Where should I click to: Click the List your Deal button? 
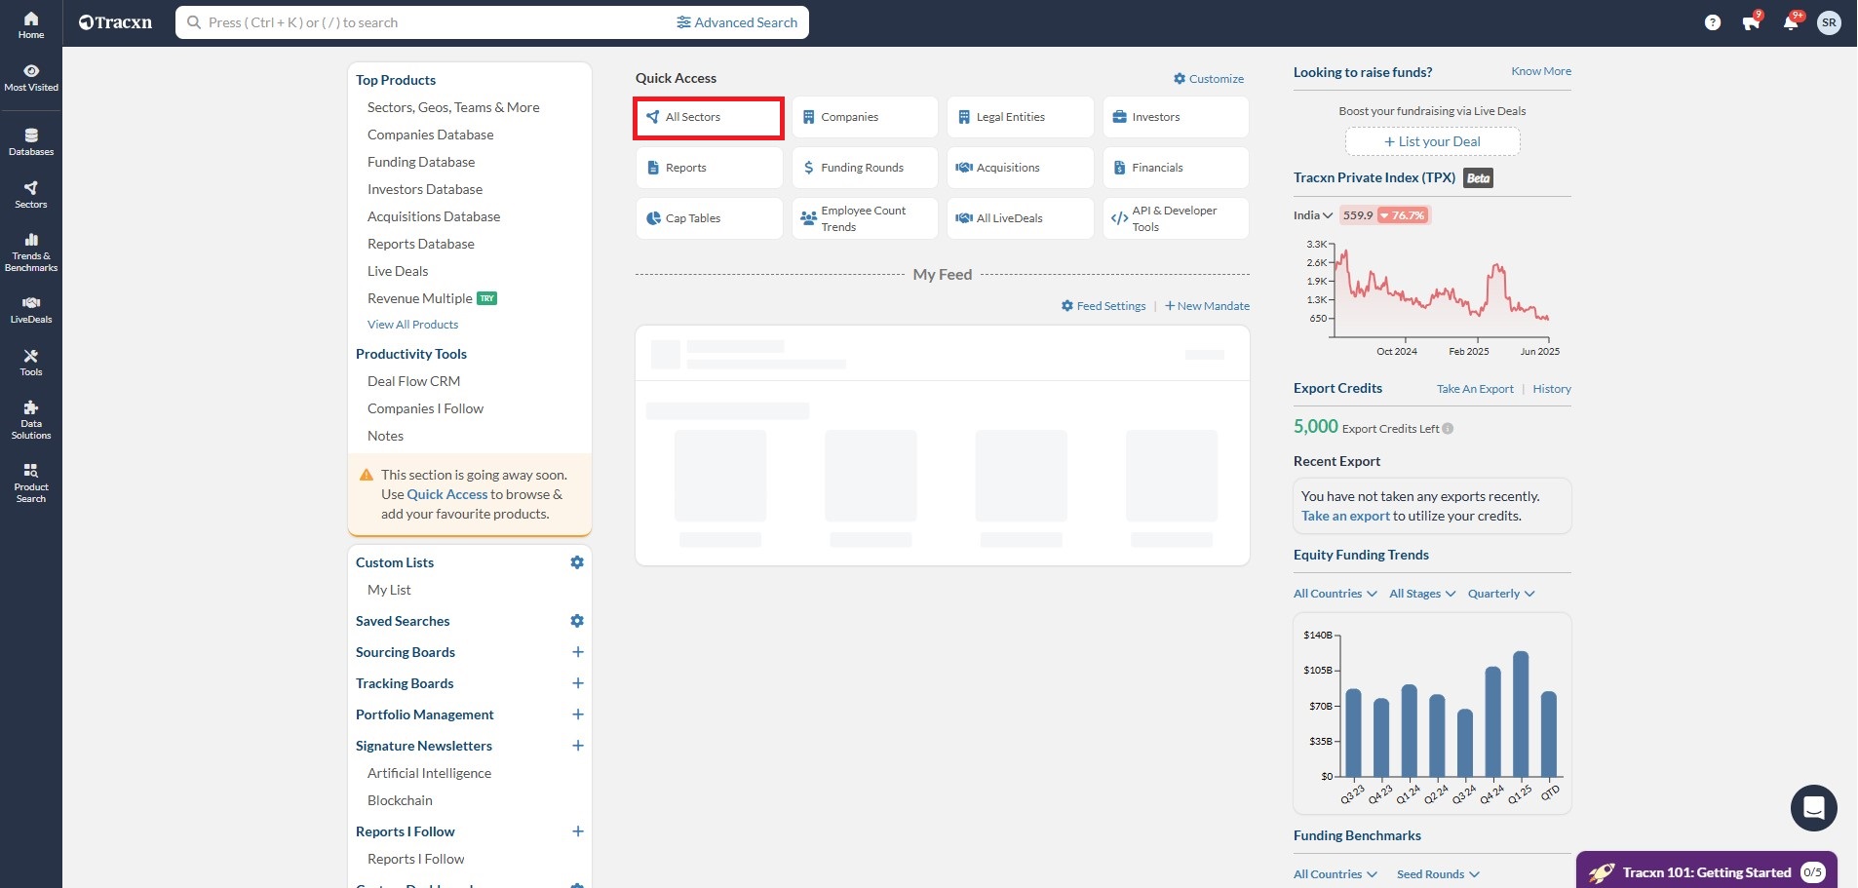click(1432, 141)
